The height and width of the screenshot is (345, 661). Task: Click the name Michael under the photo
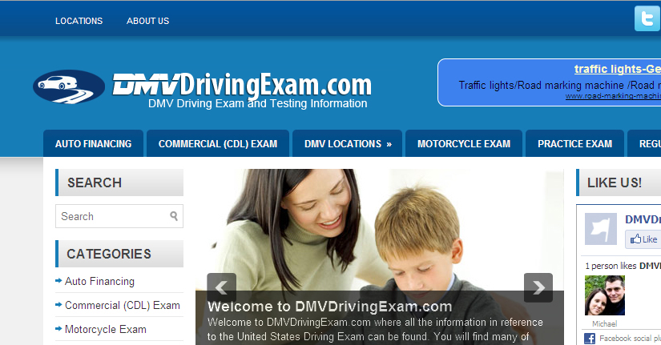click(604, 324)
